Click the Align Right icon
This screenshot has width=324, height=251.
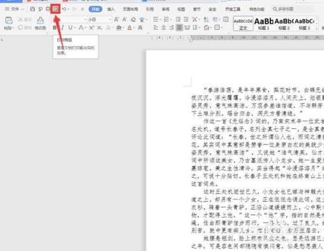click(x=172, y=28)
